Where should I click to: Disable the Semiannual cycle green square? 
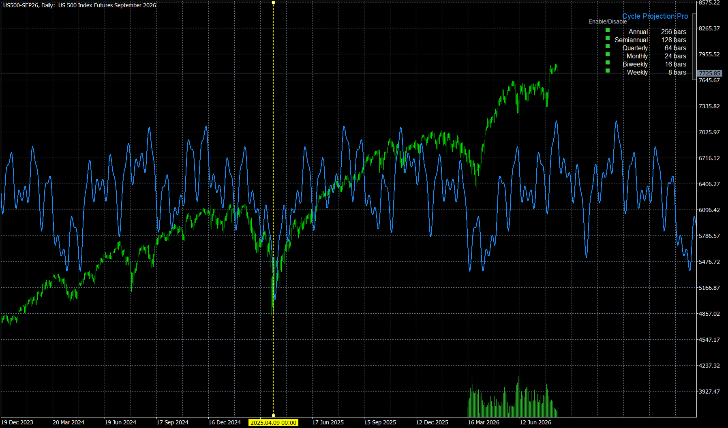(x=608, y=38)
